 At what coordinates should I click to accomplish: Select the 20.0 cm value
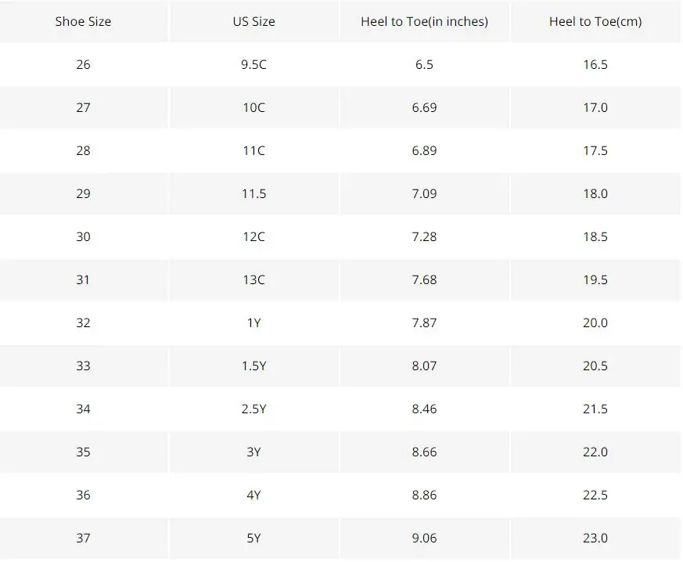point(595,322)
